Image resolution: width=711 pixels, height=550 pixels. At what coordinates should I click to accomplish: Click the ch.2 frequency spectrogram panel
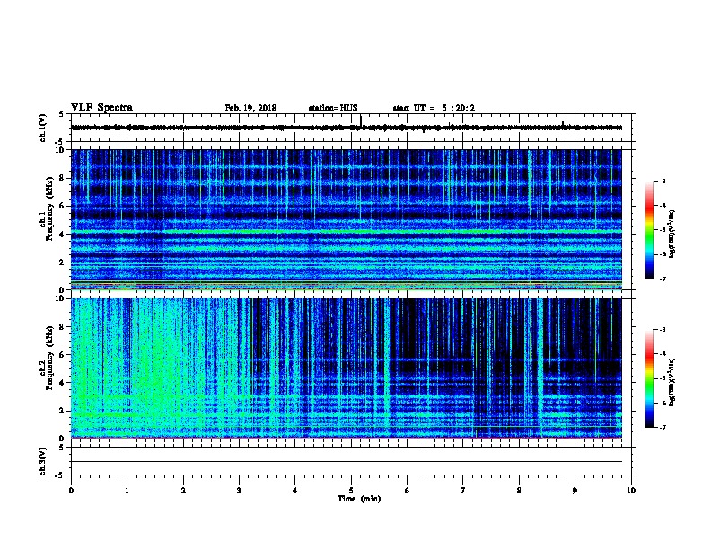point(347,368)
